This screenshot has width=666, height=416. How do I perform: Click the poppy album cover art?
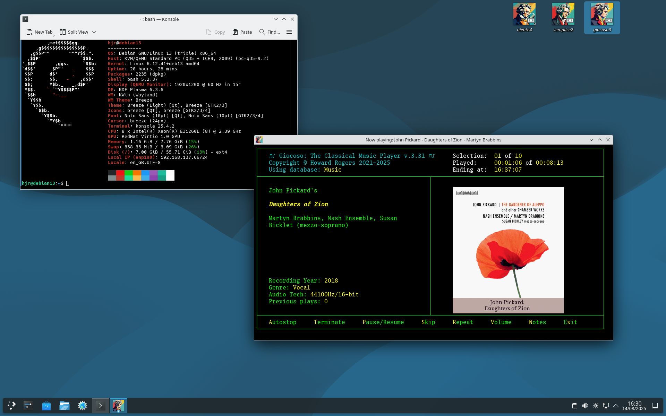(508, 250)
